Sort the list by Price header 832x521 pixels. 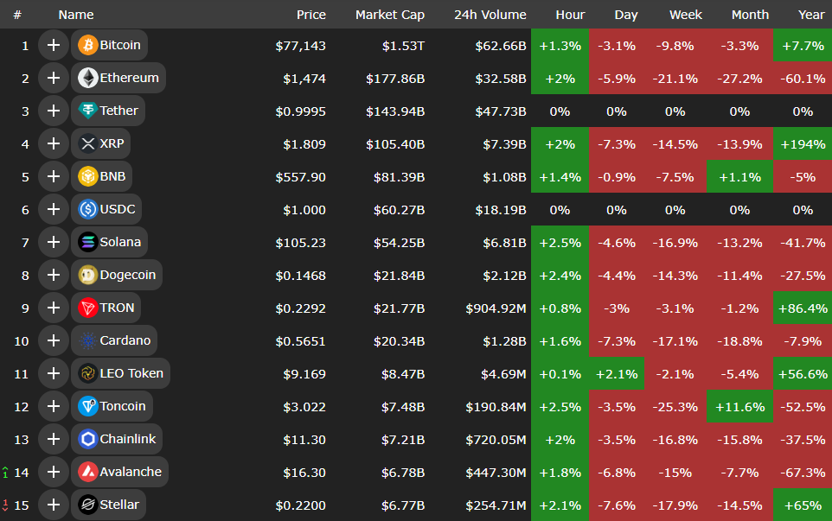[x=310, y=15]
